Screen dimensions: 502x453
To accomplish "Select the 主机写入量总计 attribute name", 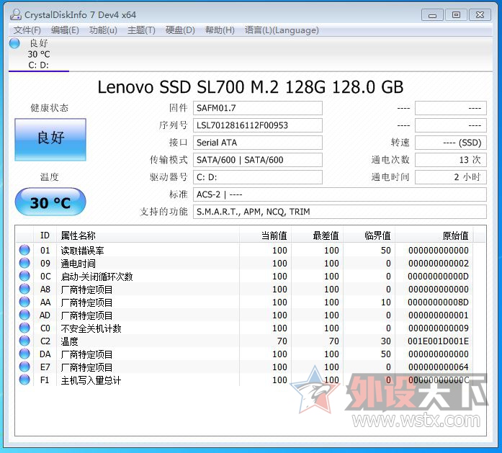I will 91,380.
